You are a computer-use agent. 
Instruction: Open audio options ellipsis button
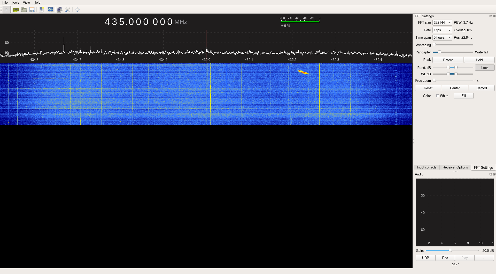484,258
